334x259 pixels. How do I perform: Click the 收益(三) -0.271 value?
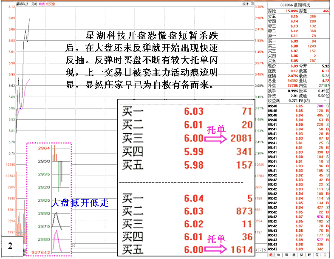point(293,101)
